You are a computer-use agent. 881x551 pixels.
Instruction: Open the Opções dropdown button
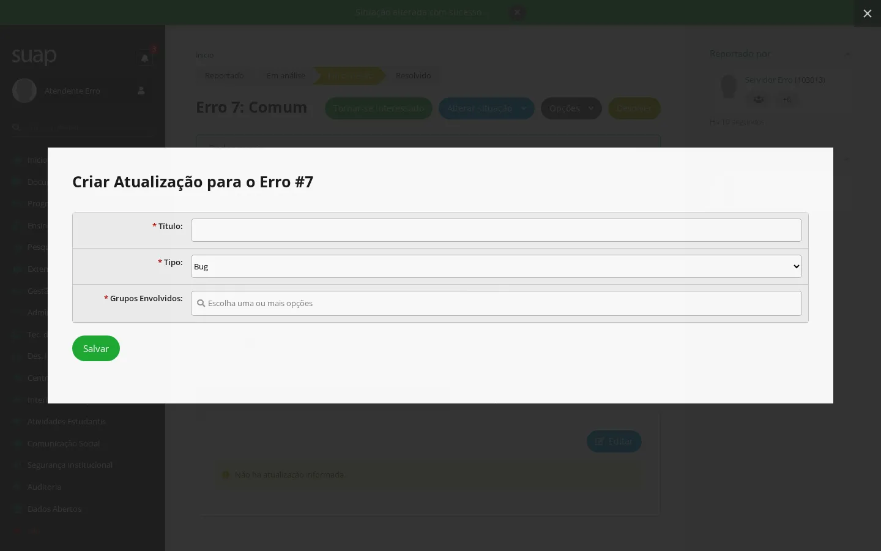[571, 108]
